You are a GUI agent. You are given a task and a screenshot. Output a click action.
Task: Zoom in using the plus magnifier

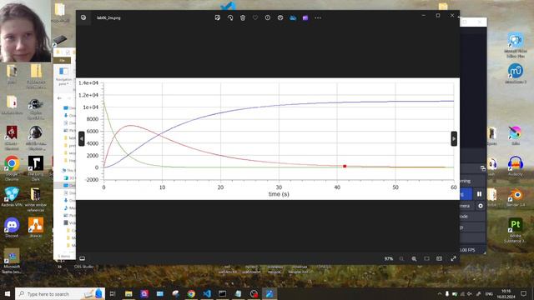click(x=414, y=259)
